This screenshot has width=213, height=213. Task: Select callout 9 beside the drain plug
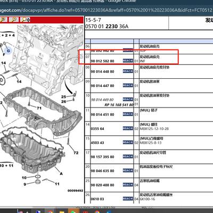(25, 184)
